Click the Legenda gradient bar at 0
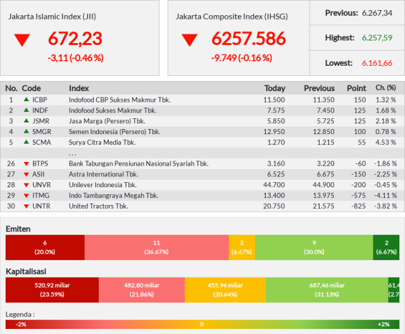This screenshot has height=334, width=405. pyautogui.click(x=202, y=324)
